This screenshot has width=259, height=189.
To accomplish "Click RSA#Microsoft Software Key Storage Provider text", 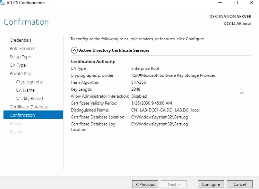I will pos(173,75).
